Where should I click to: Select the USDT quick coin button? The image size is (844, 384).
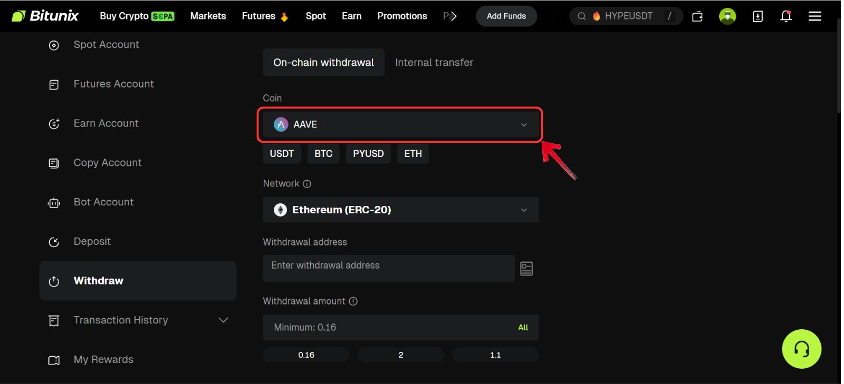[x=282, y=154]
